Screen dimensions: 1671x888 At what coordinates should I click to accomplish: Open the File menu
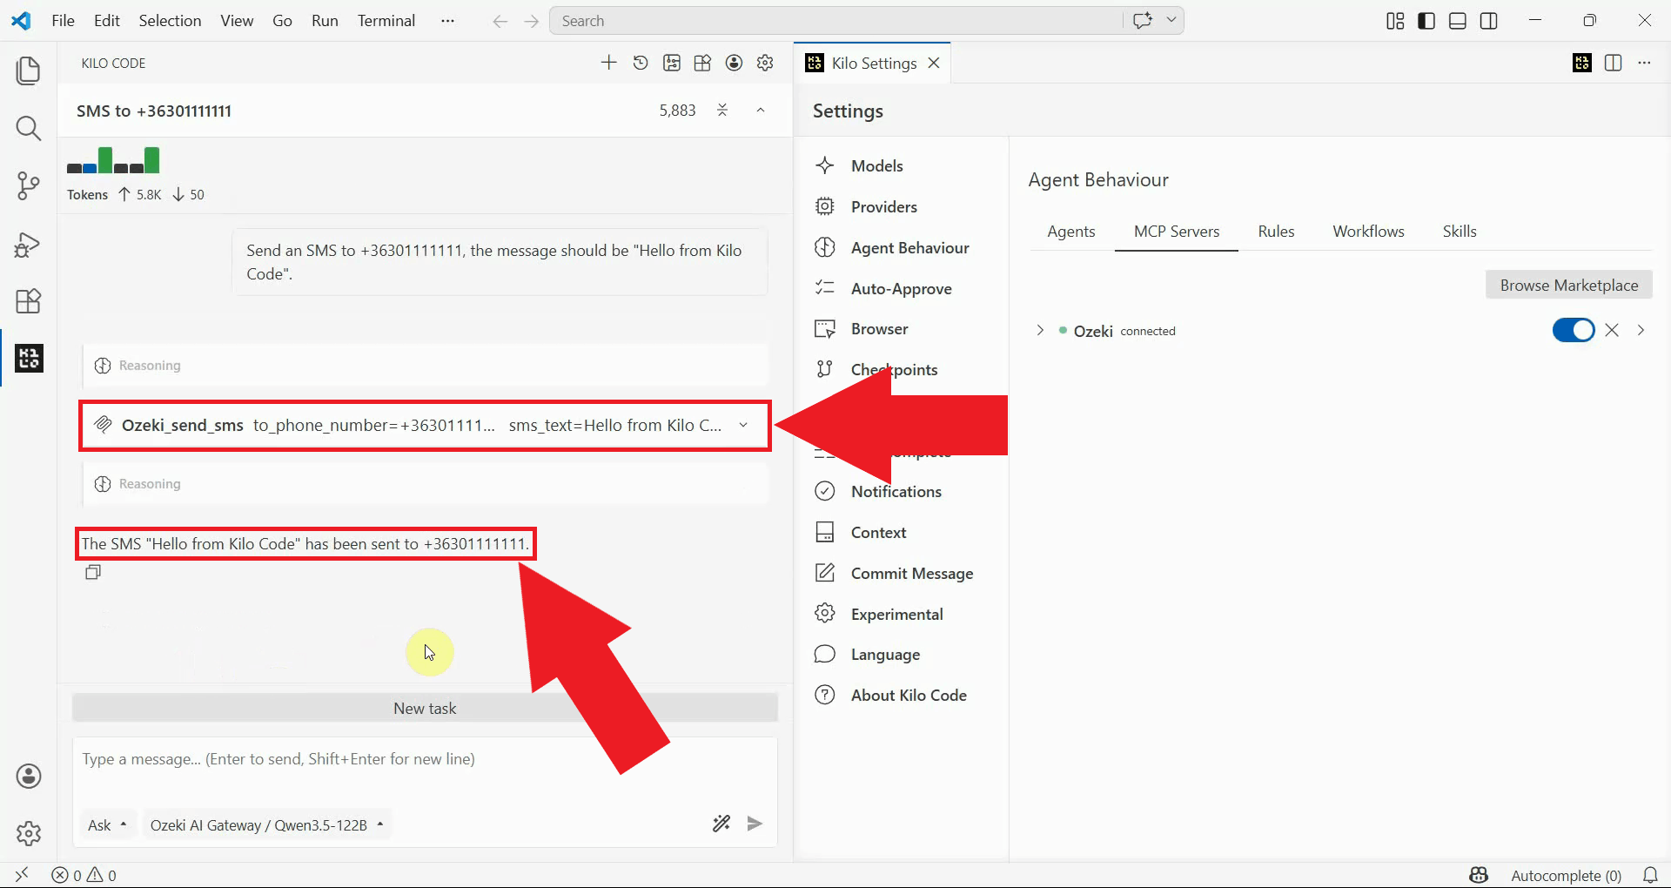click(63, 20)
